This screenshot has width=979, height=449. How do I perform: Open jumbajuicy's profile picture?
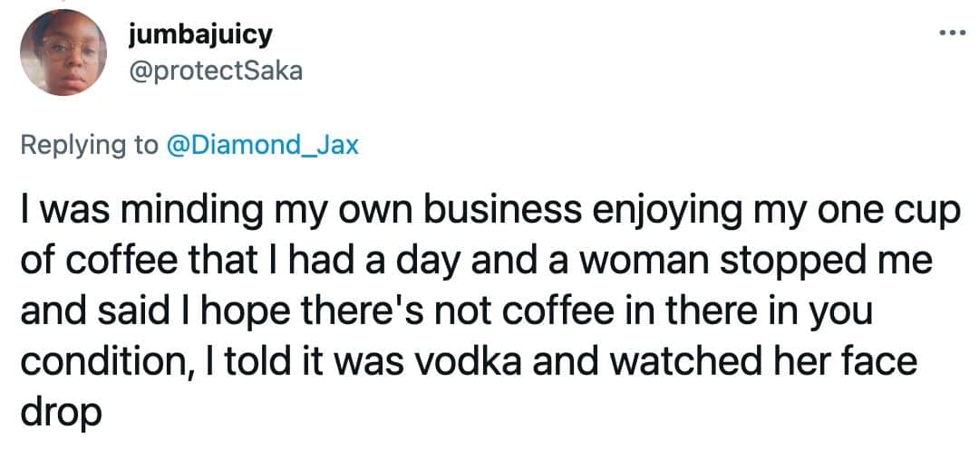click(x=63, y=53)
